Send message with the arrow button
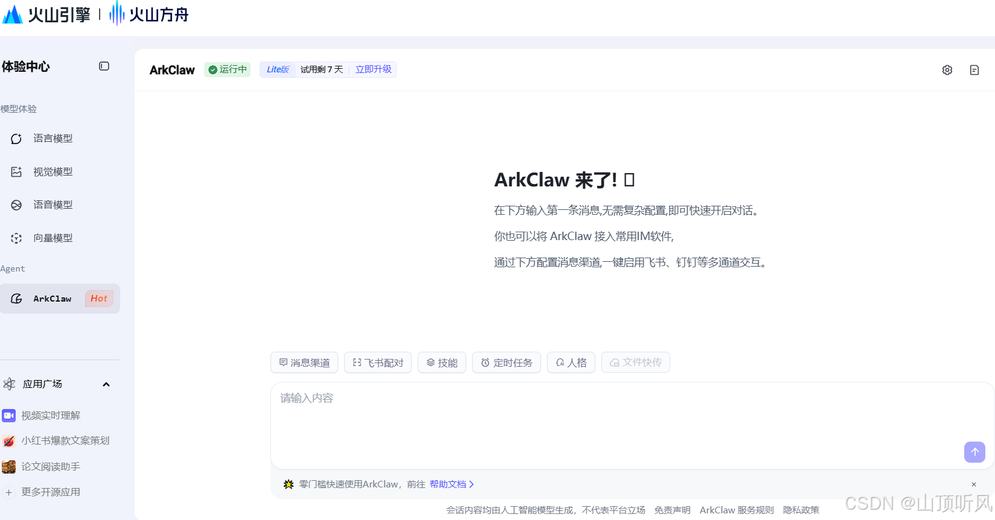This screenshot has height=520, width=995. (x=974, y=452)
